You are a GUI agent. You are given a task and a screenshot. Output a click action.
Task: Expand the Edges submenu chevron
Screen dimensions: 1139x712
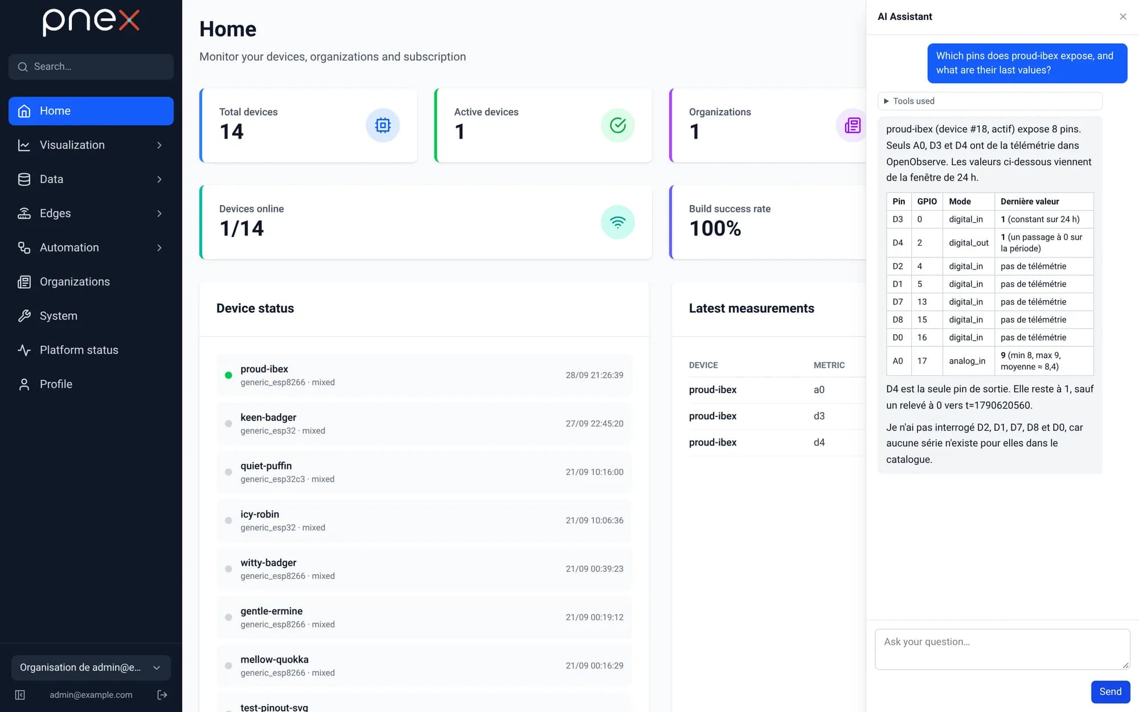click(x=159, y=214)
